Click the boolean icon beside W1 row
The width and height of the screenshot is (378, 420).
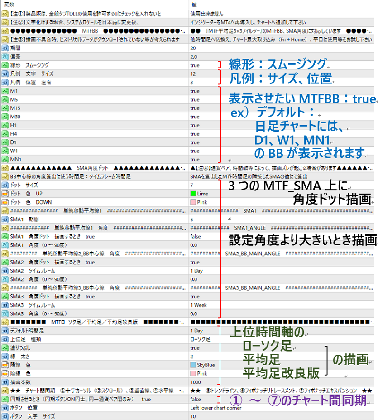click(5, 151)
